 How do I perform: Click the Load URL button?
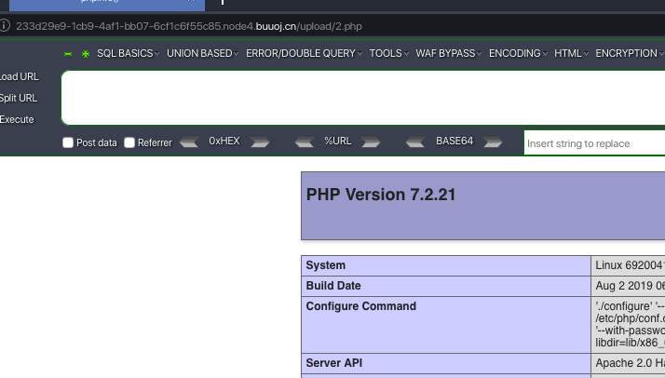(19, 76)
